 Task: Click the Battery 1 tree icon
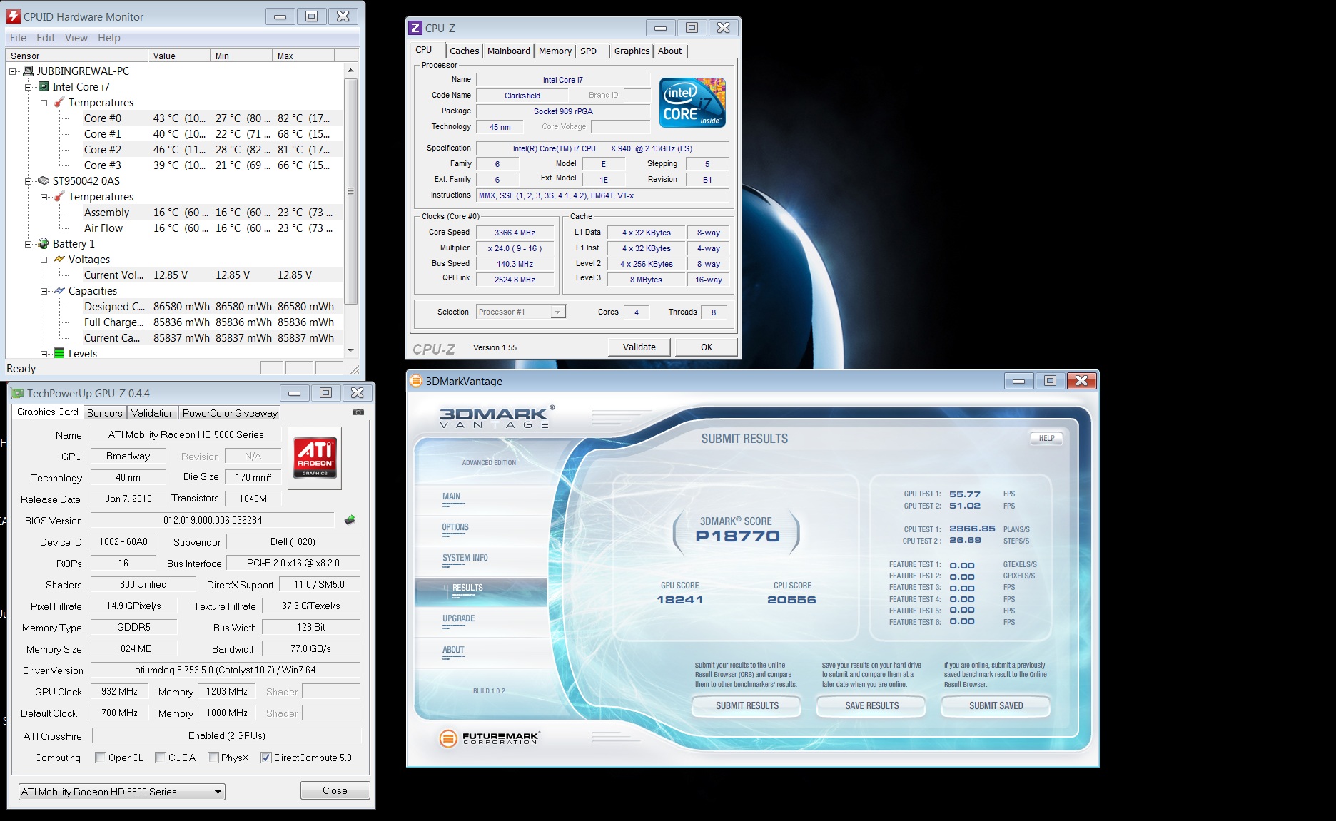(x=44, y=244)
